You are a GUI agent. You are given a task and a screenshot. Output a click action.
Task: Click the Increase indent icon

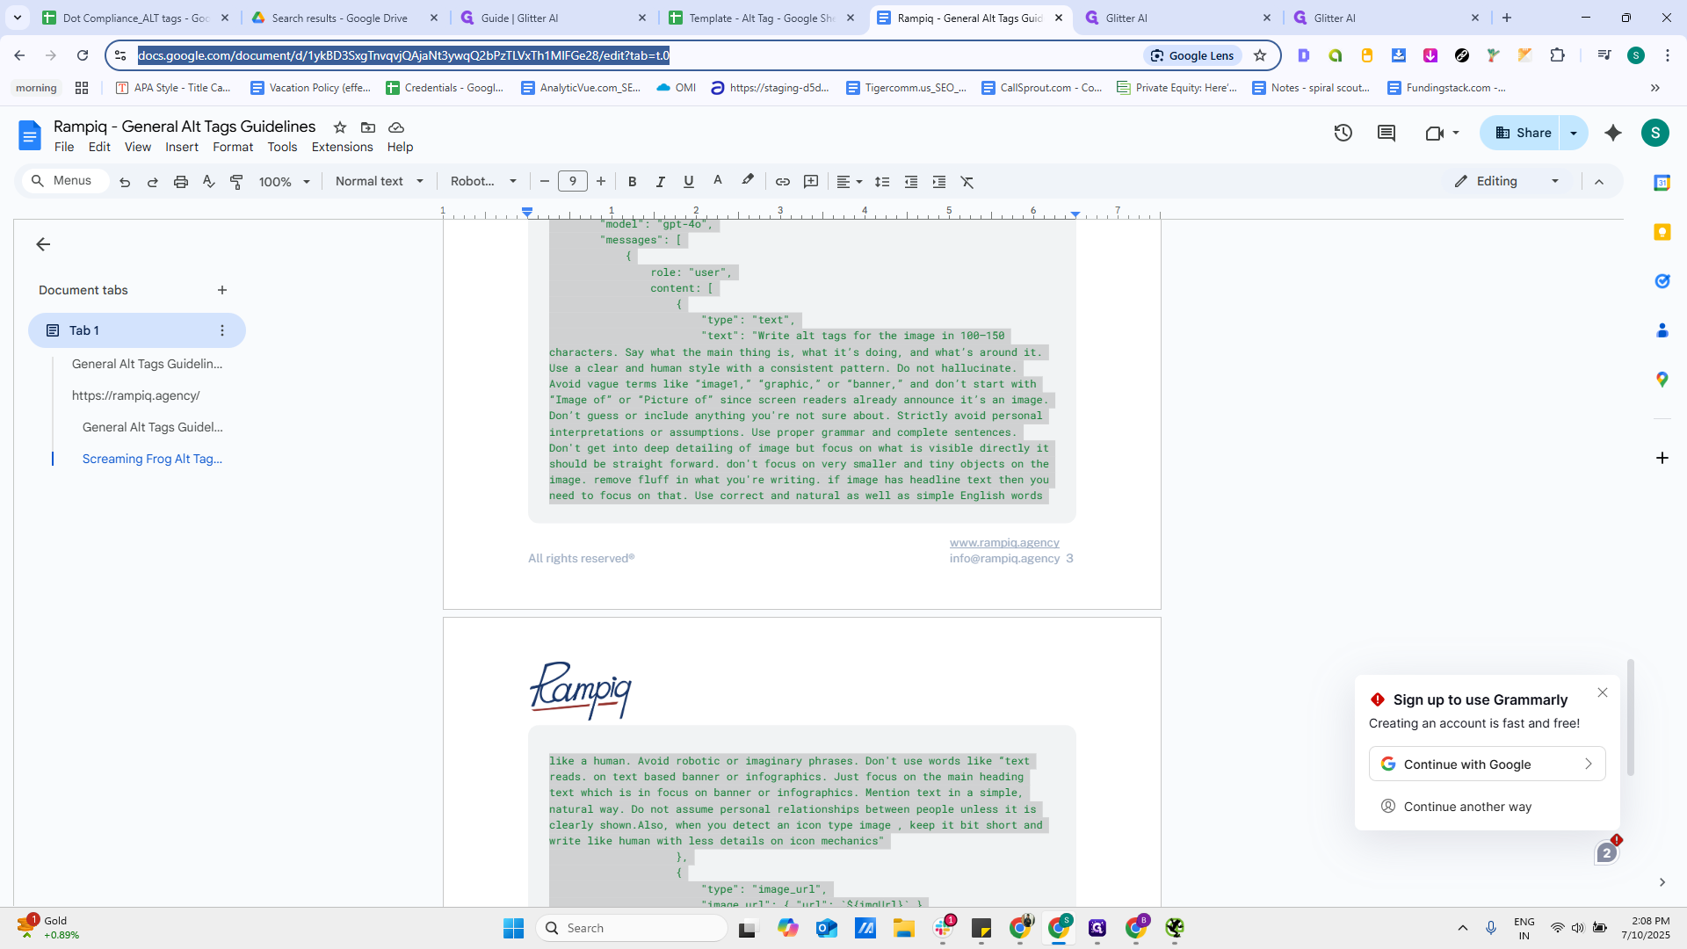[x=939, y=182]
